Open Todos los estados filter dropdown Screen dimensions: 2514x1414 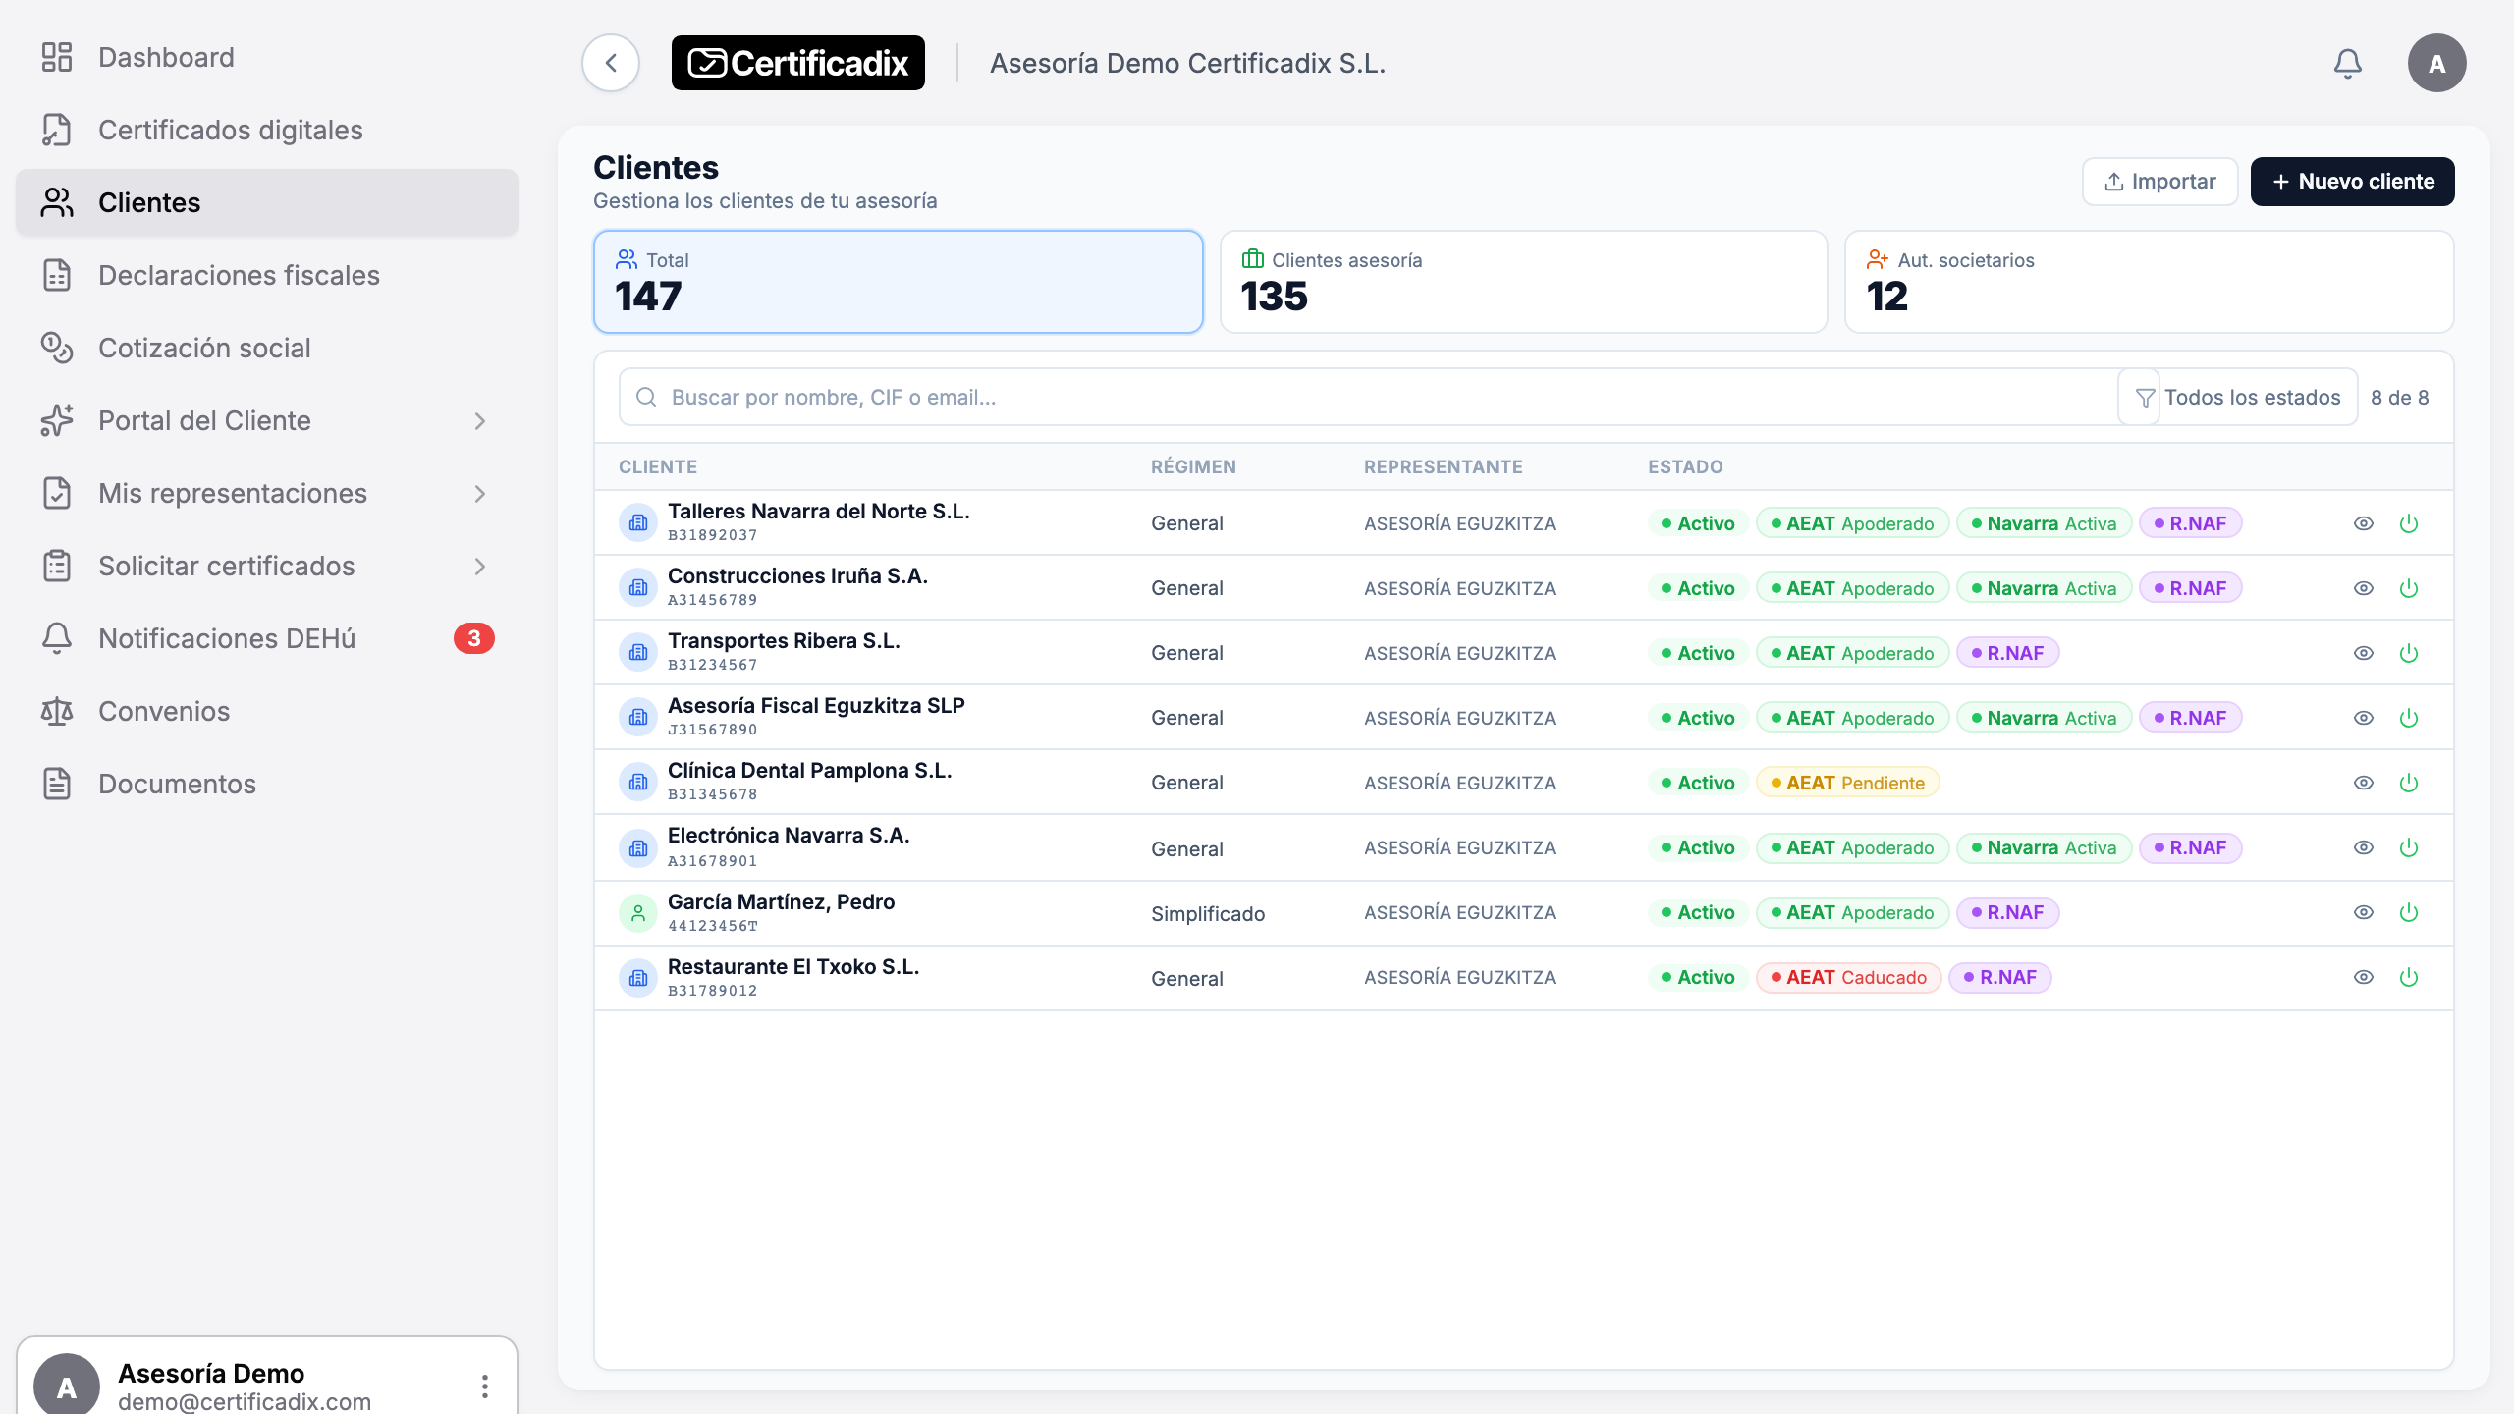point(2238,398)
